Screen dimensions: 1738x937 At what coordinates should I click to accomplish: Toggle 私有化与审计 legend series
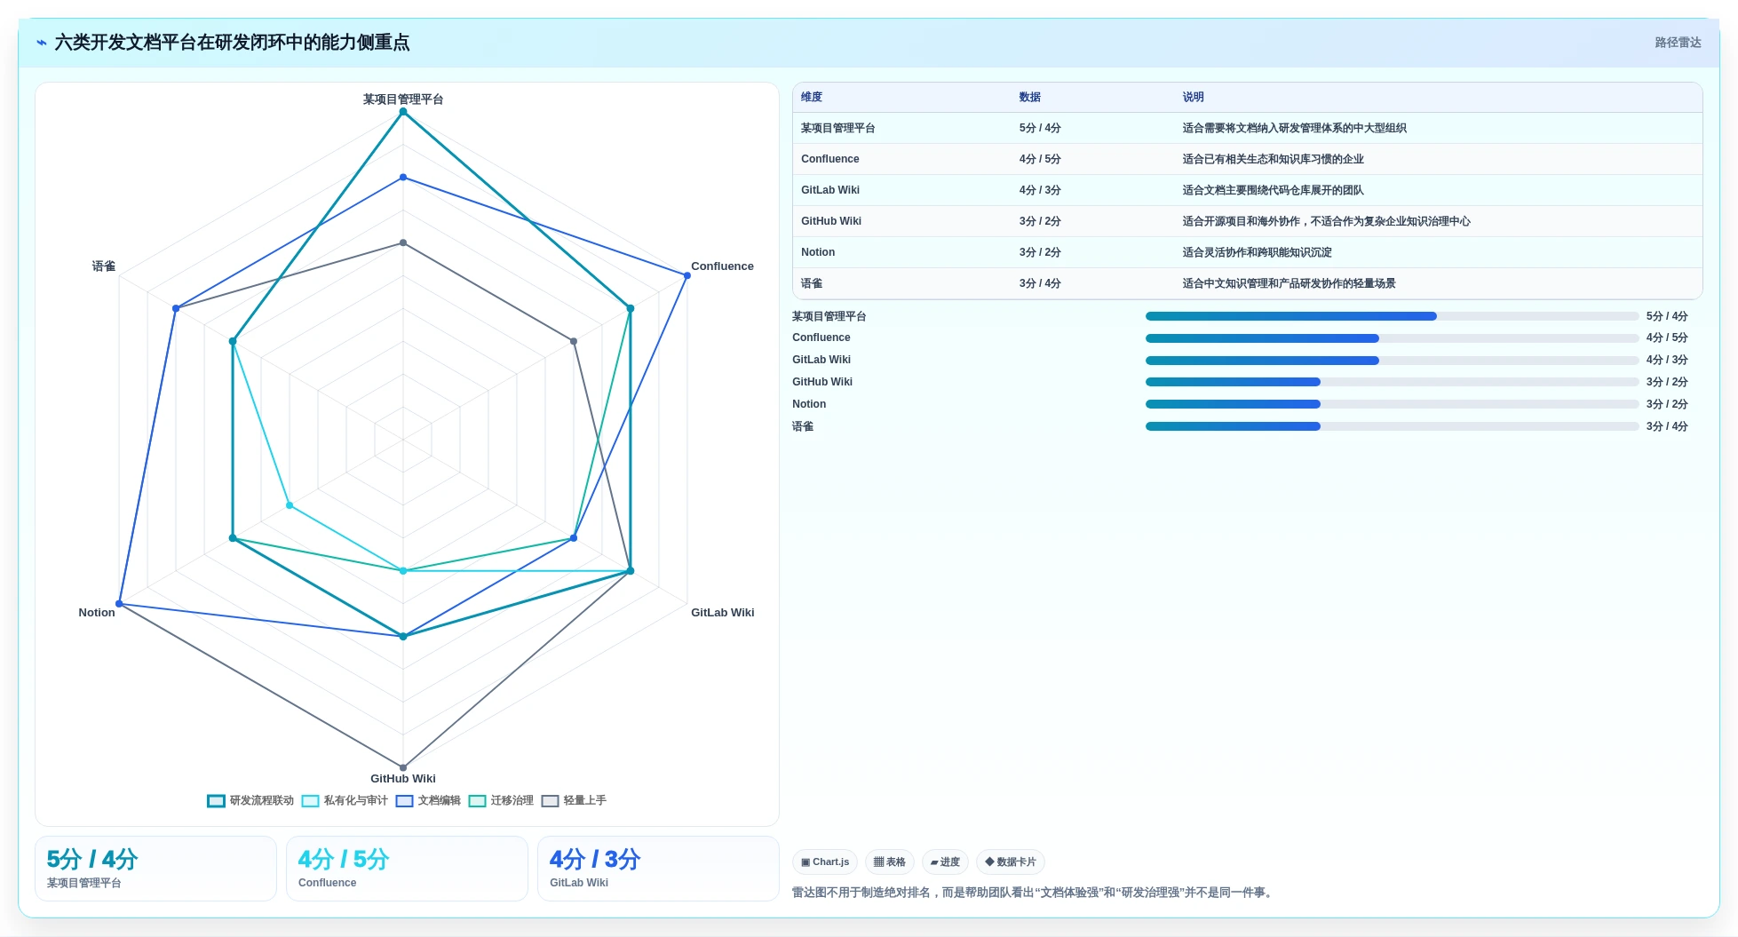coord(345,800)
